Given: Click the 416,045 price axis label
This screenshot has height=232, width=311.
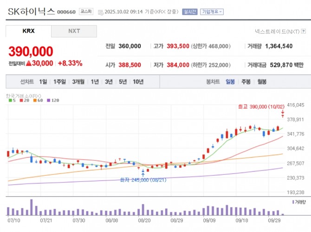Looking at the screenshot, I should (x=296, y=105).
